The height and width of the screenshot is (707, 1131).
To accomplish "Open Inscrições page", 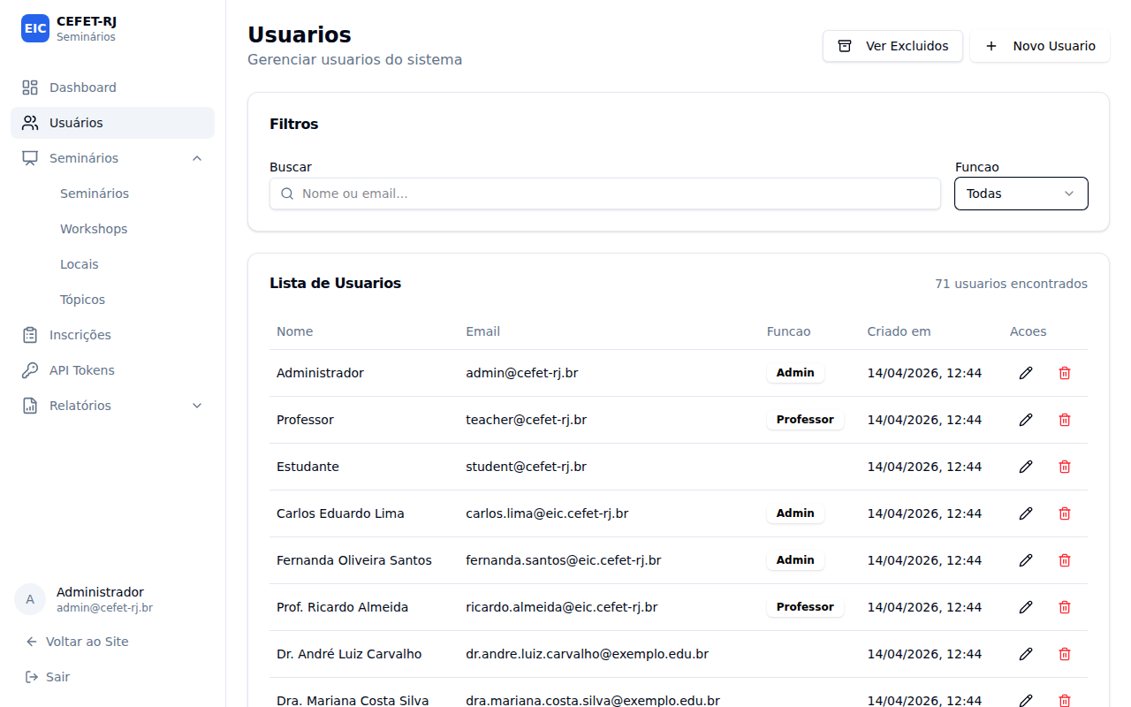I will click(x=113, y=335).
